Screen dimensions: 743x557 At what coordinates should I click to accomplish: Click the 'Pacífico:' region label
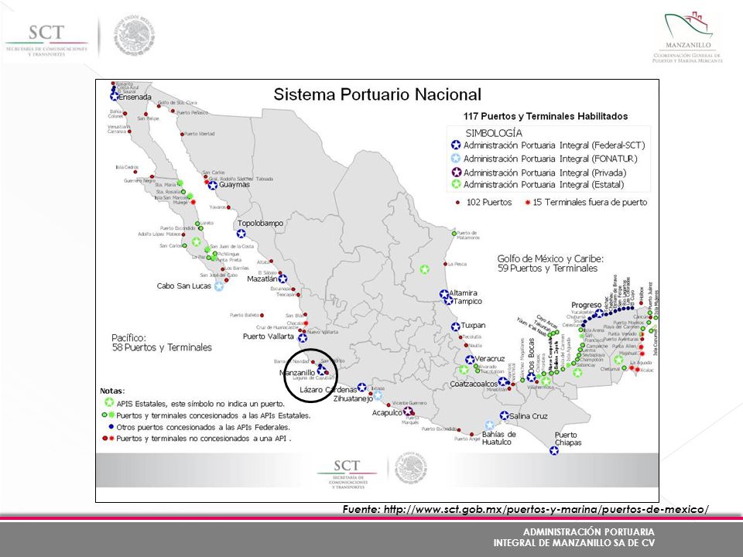click(x=129, y=338)
